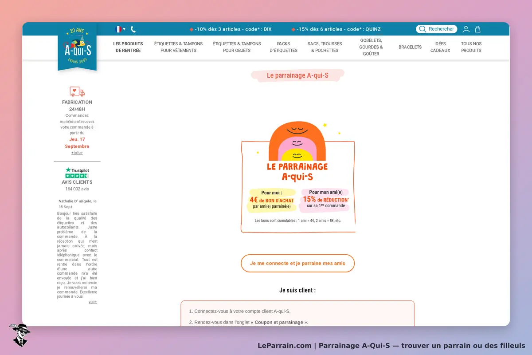Image resolution: width=532 pixels, height=355 pixels.
Task: Click the -10% dès 3 articles DIX promo
Action: 231,29
